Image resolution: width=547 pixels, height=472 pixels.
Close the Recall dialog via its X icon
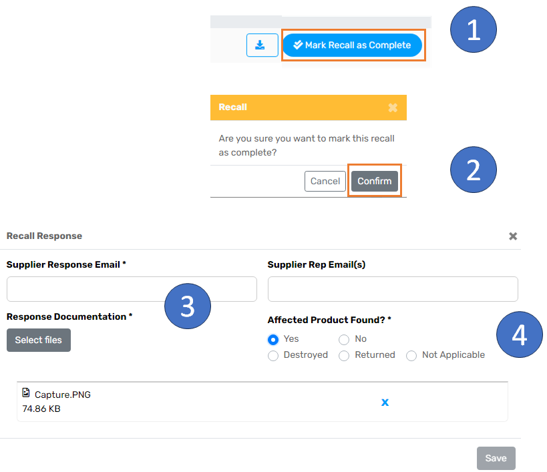[393, 107]
